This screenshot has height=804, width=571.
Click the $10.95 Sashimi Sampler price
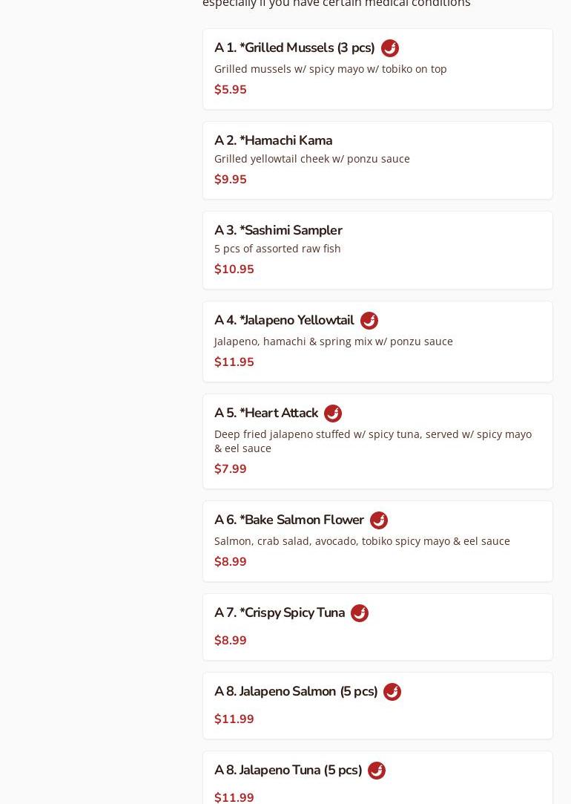(234, 269)
